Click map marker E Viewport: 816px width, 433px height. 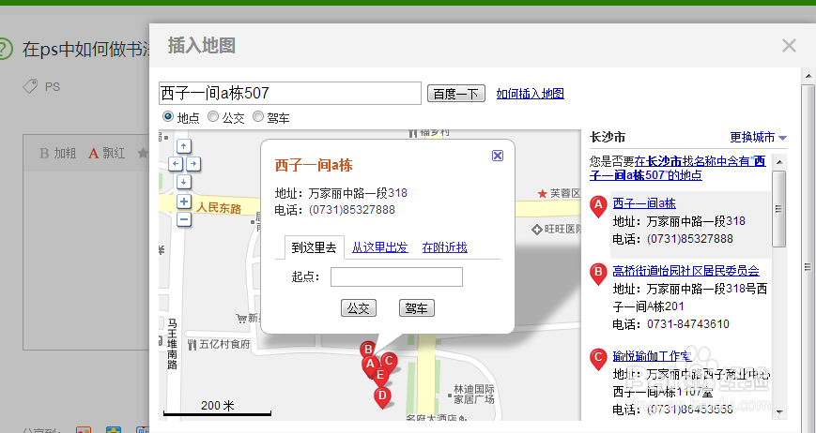coord(380,376)
